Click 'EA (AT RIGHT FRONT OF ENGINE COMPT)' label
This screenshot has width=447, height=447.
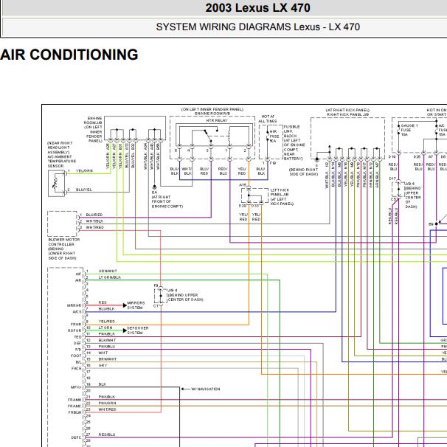[167, 199]
